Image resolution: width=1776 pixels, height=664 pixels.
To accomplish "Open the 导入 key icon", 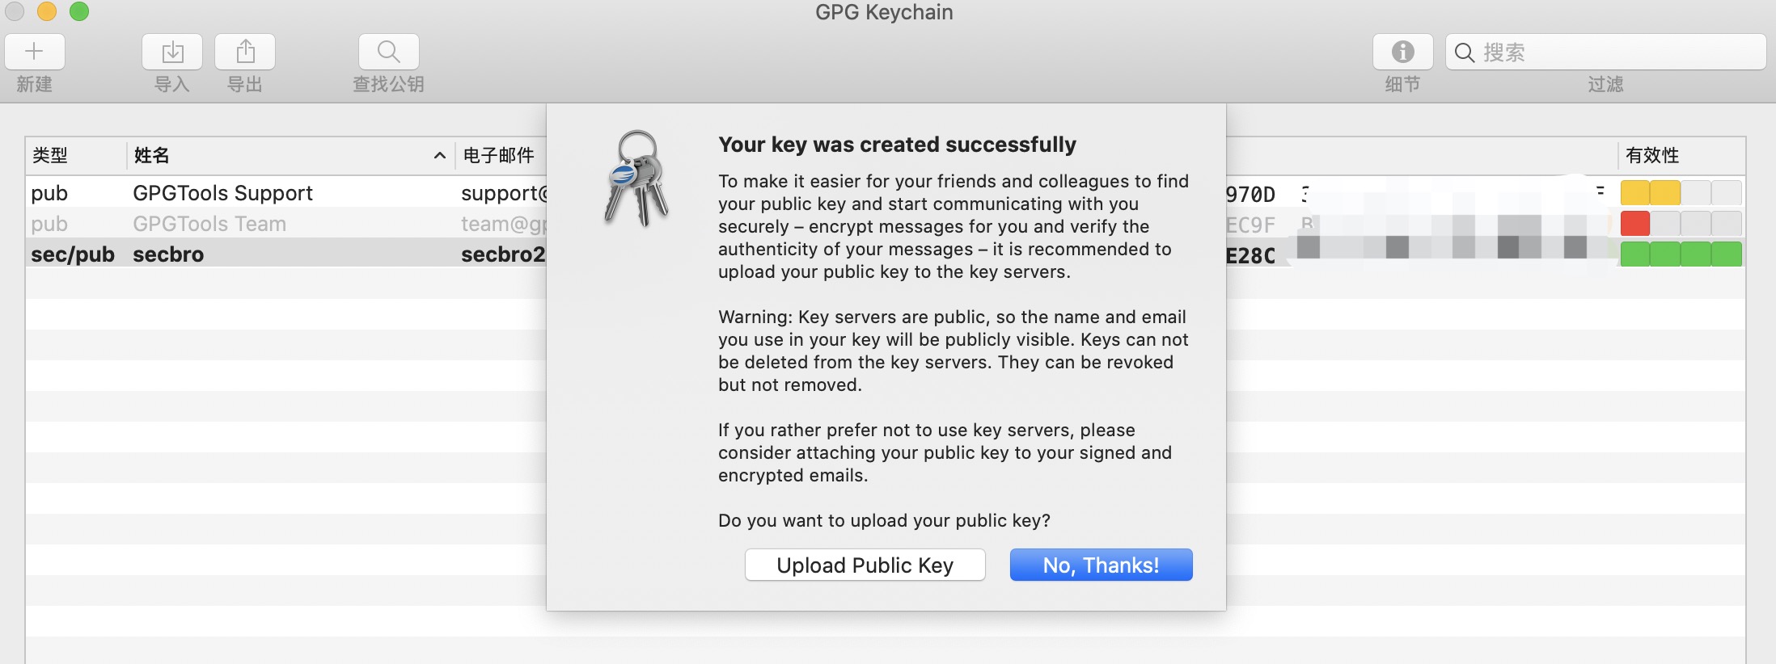I will (172, 52).
